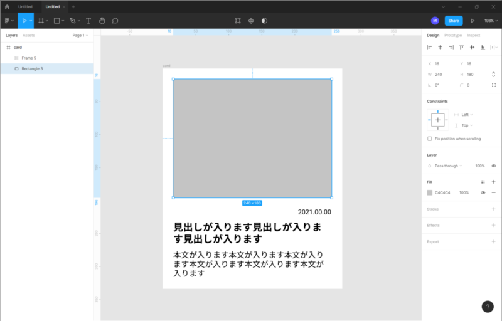Select the Frame 5 layer
The width and height of the screenshot is (502, 321).
(x=29, y=58)
